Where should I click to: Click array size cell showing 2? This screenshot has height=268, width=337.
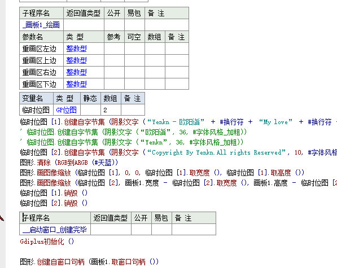click(x=111, y=110)
